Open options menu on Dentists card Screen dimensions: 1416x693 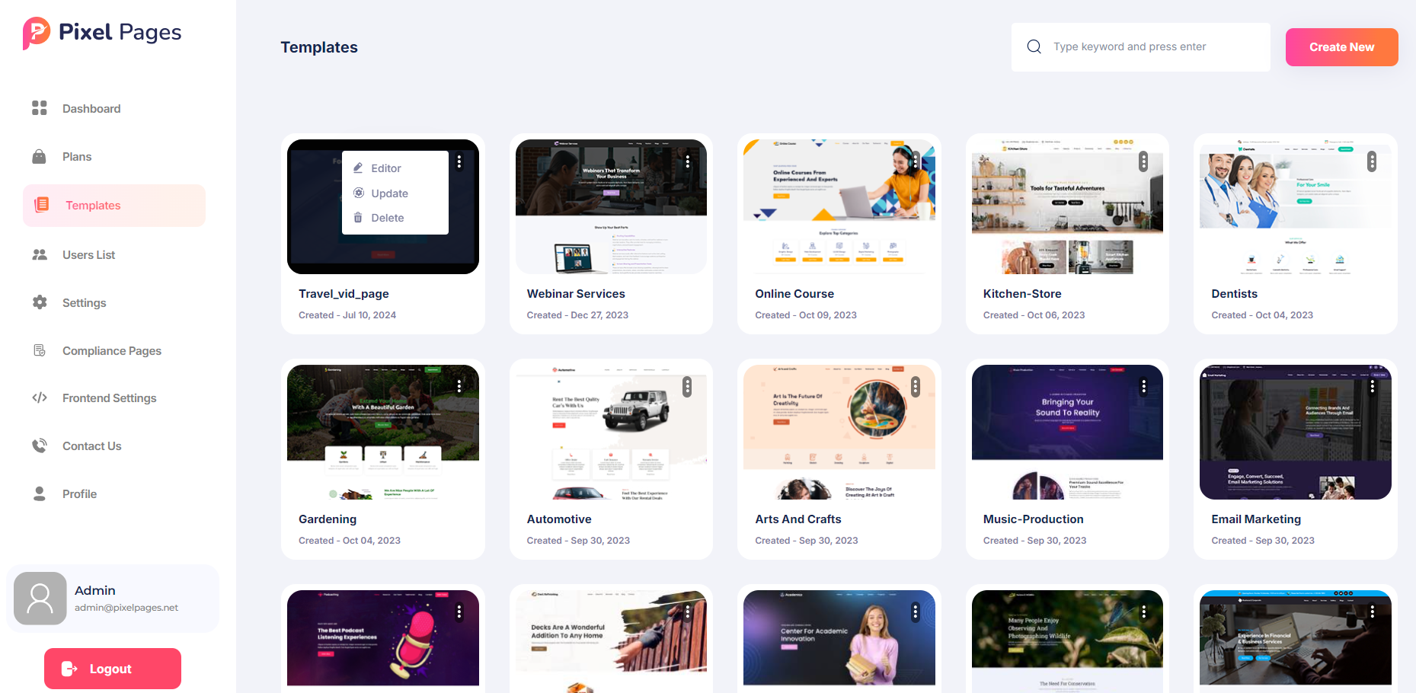(x=1372, y=161)
